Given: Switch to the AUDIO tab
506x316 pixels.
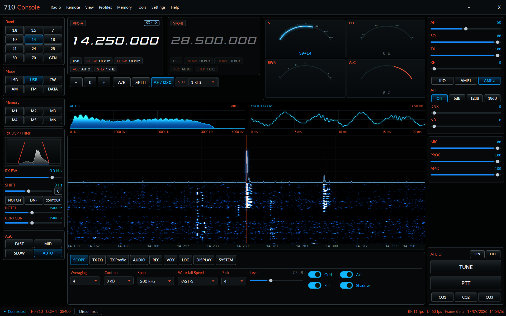Looking at the screenshot, I should (x=139, y=260).
